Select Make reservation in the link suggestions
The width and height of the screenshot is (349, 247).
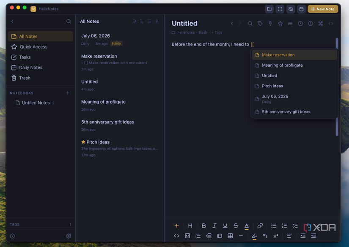[294, 55]
